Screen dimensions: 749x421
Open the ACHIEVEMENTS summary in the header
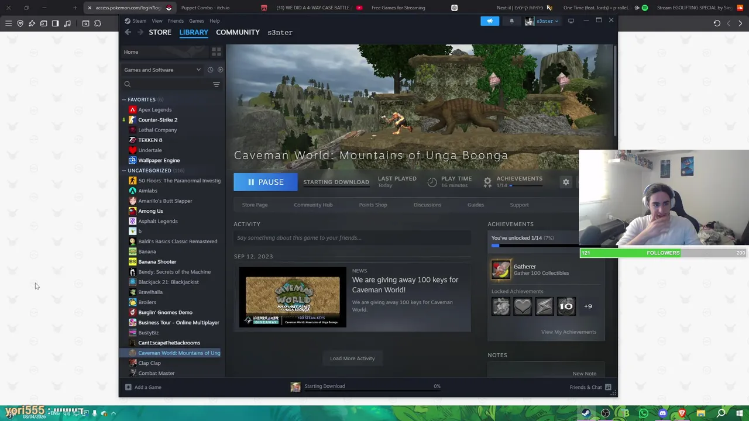(x=513, y=182)
